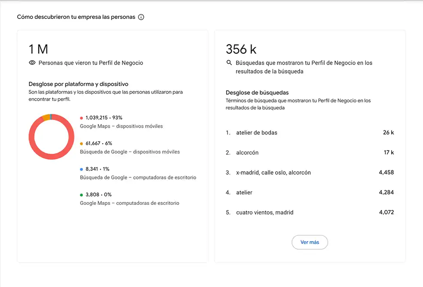Click the orange legend dot for 61,667
This screenshot has height=287, width=423.
click(81, 144)
